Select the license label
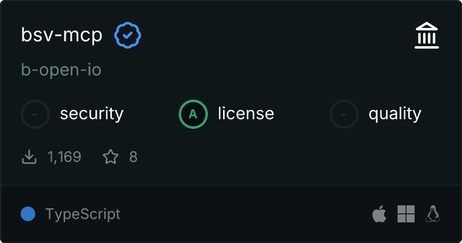This screenshot has width=462, height=243. click(x=246, y=114)
